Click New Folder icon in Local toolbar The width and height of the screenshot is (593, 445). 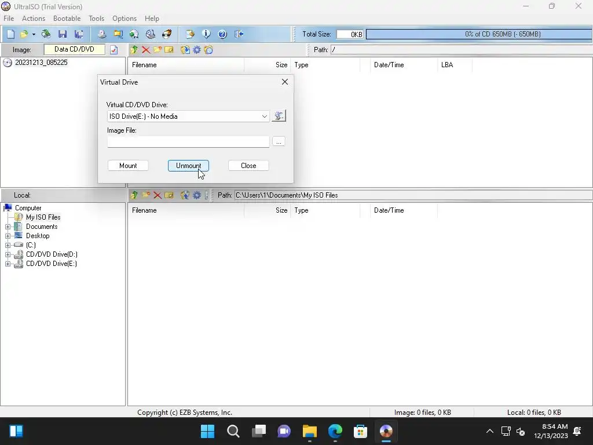click(145, 195)
